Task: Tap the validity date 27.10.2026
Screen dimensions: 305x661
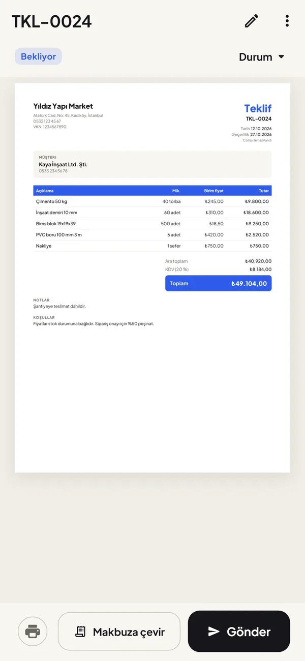Action: 261,135
